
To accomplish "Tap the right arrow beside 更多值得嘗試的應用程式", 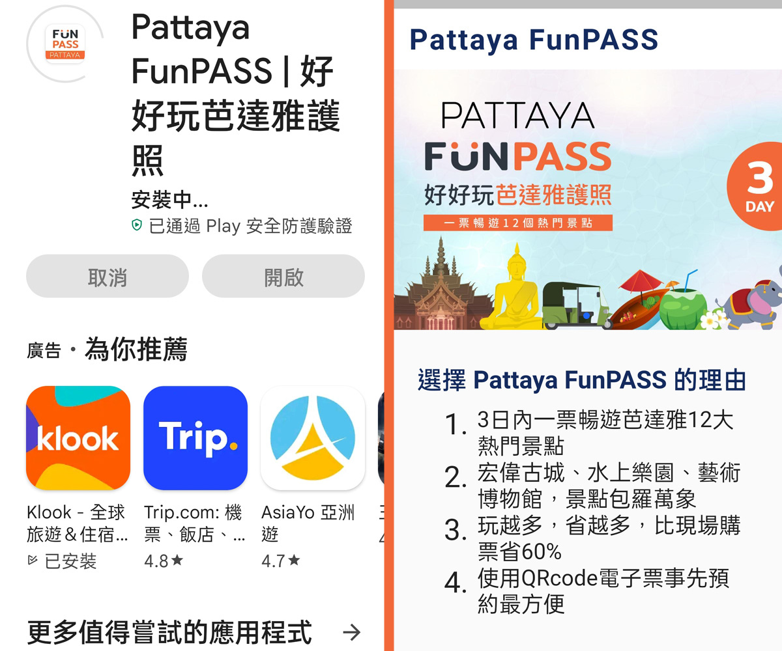I will pos(352,632).
